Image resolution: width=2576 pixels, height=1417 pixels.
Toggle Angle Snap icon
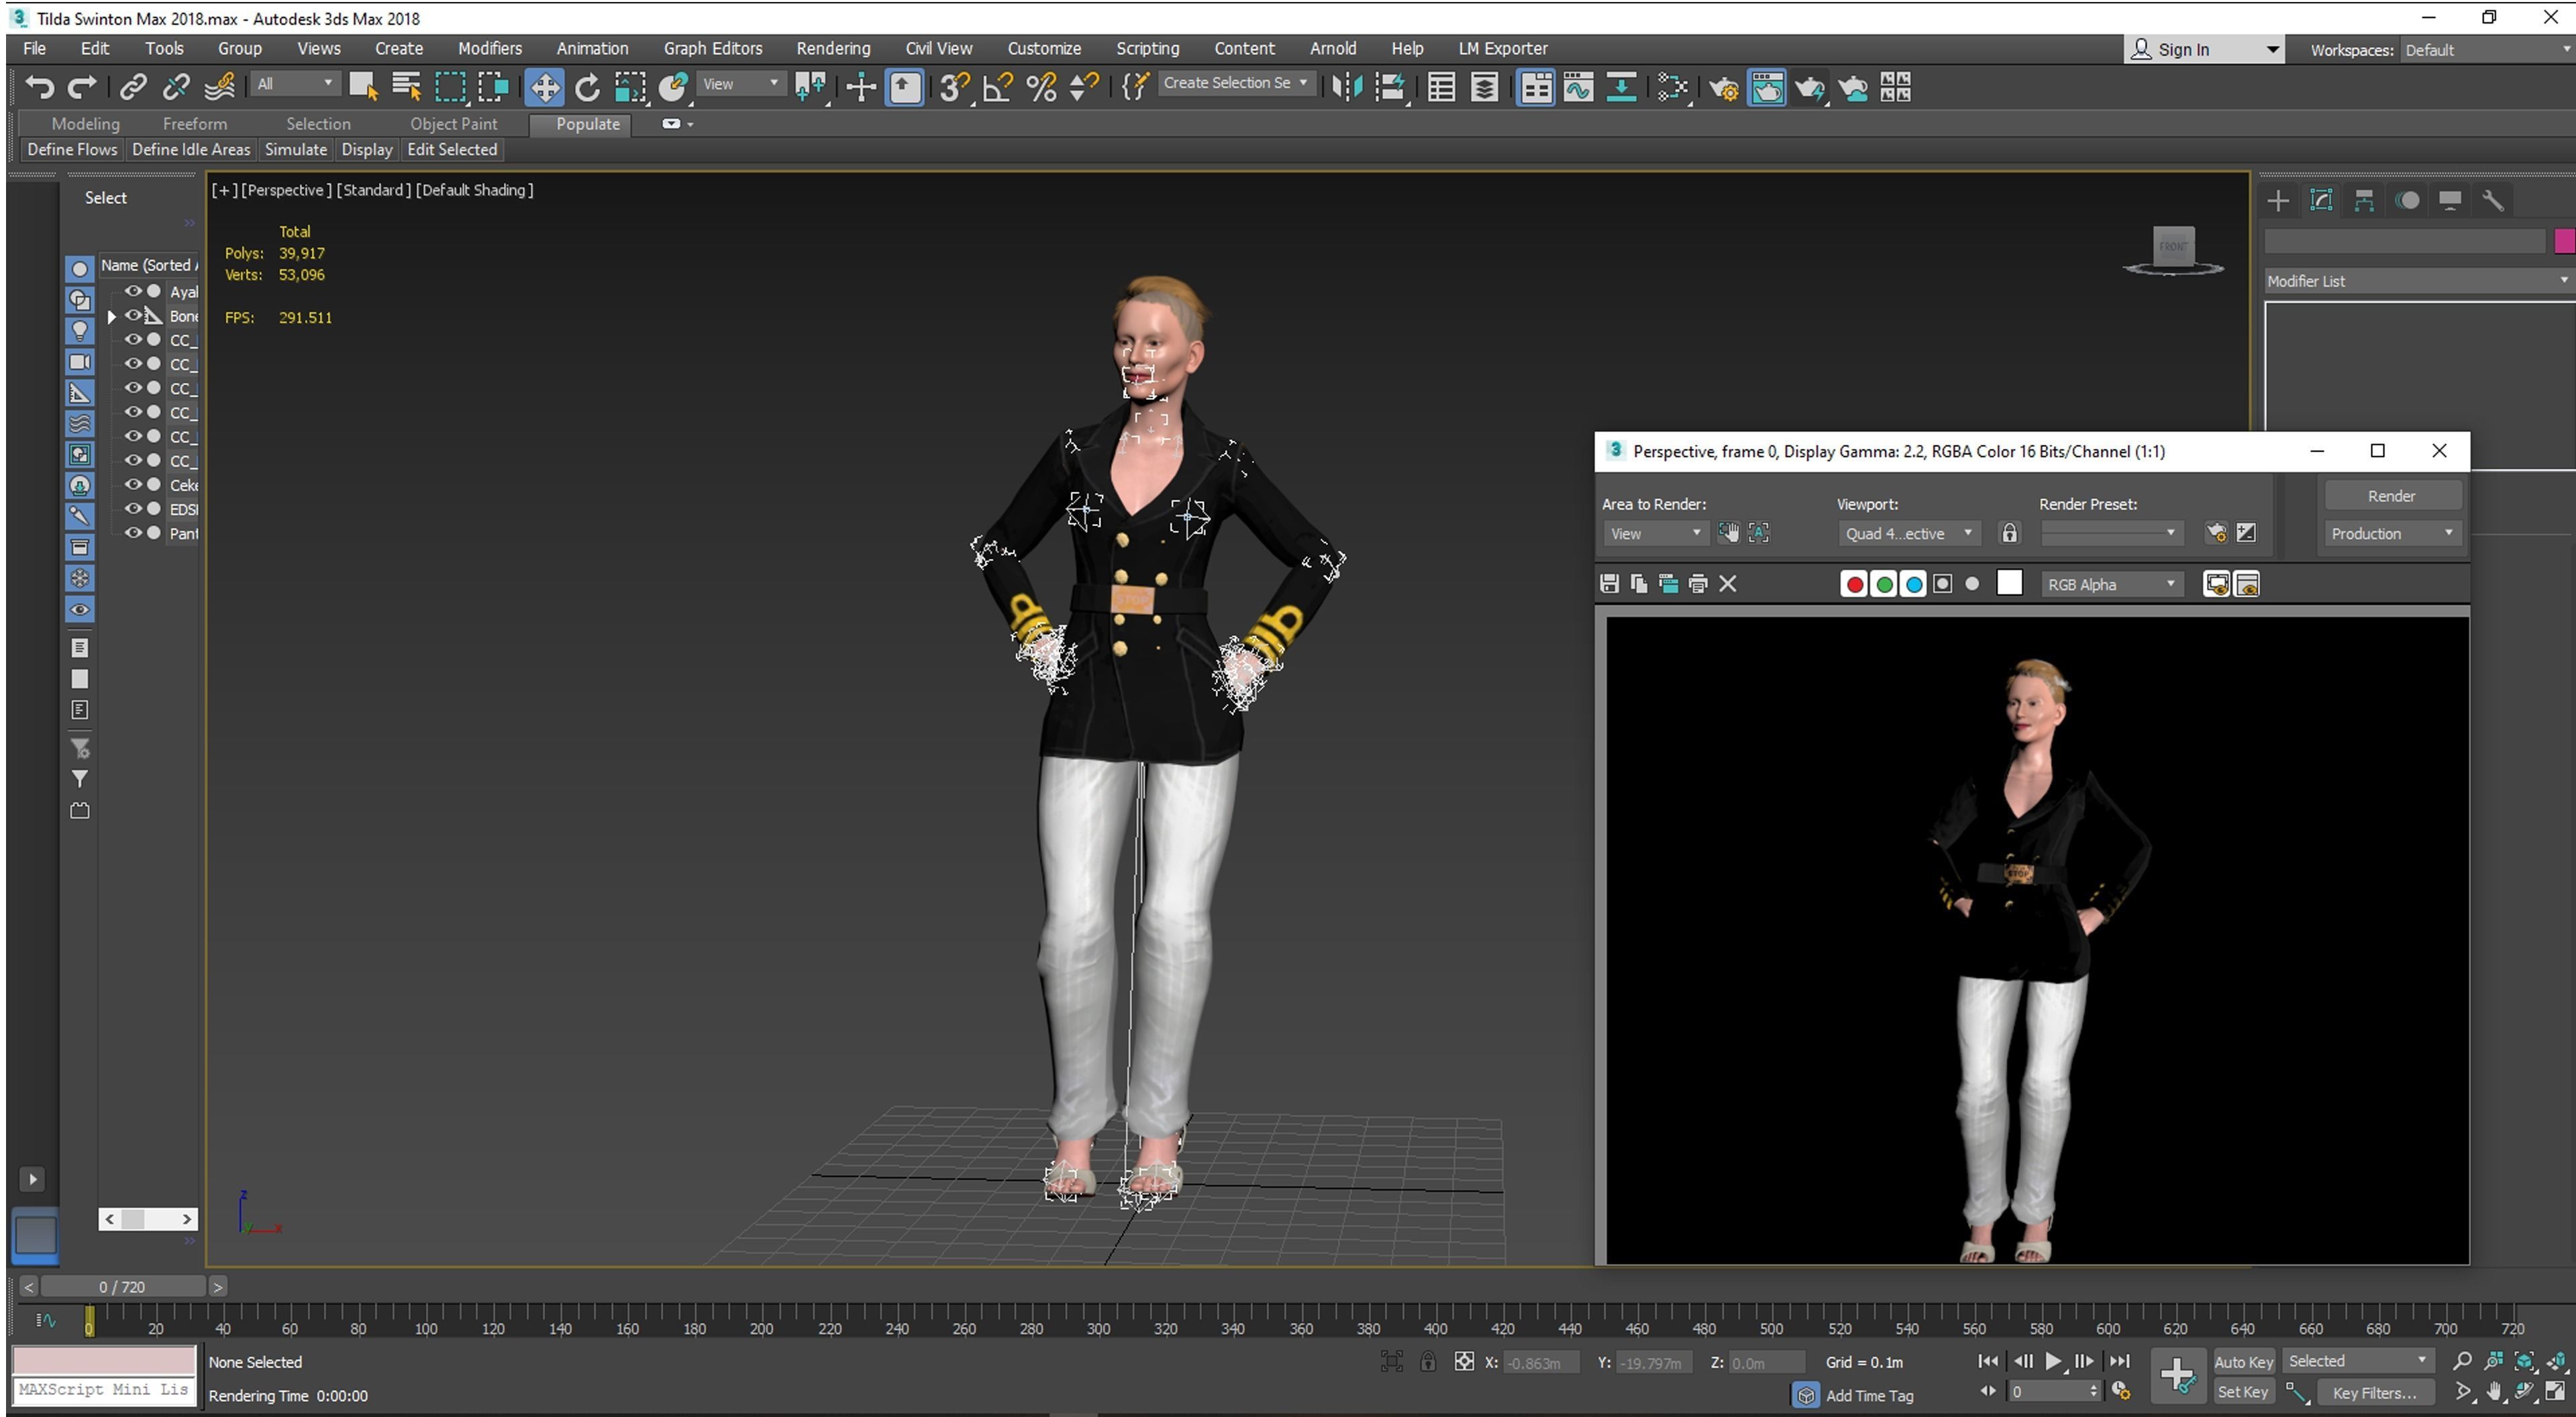[998, 87]
